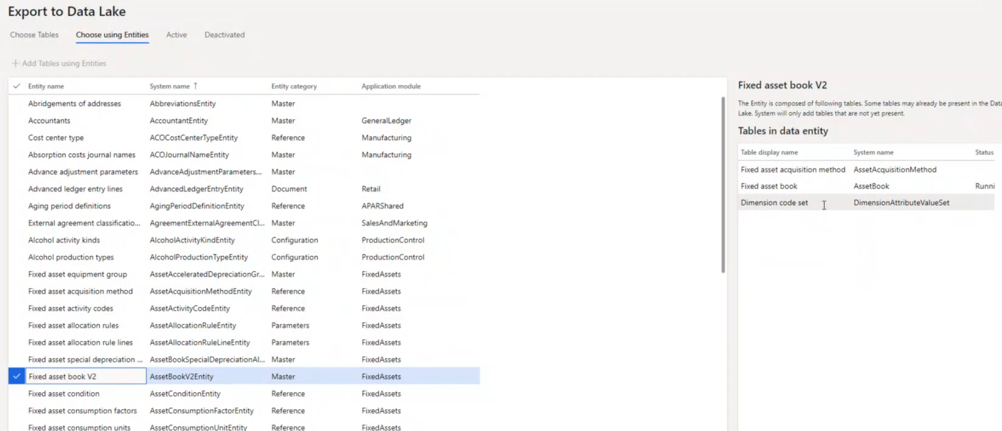Uncheck the Fixed asset book V2 row checkmark
Screen dimensions: 1002x431
16,376
